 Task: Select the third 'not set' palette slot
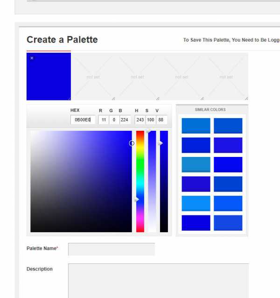tap(138, 77)
